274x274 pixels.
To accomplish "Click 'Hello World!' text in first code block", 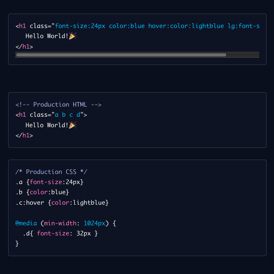I will pos(47,36).
